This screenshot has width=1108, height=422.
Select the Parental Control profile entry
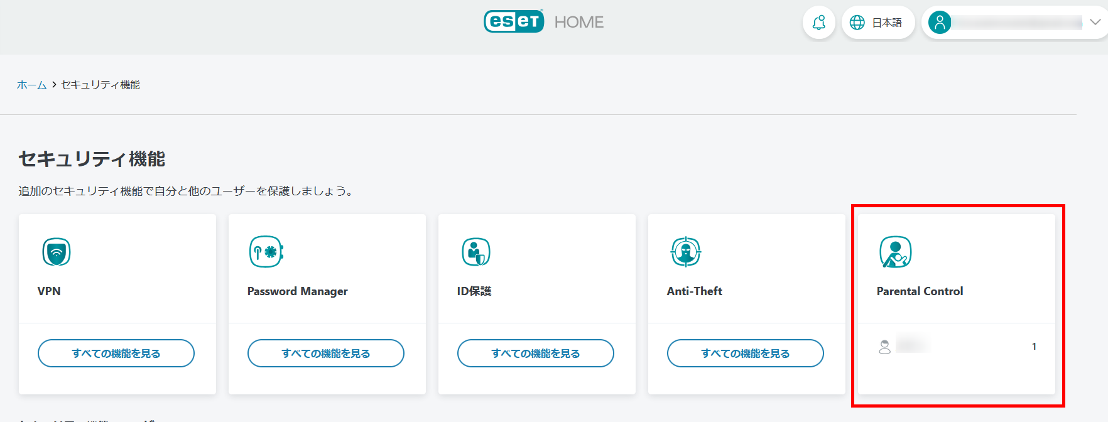click(x=957, y=346)
